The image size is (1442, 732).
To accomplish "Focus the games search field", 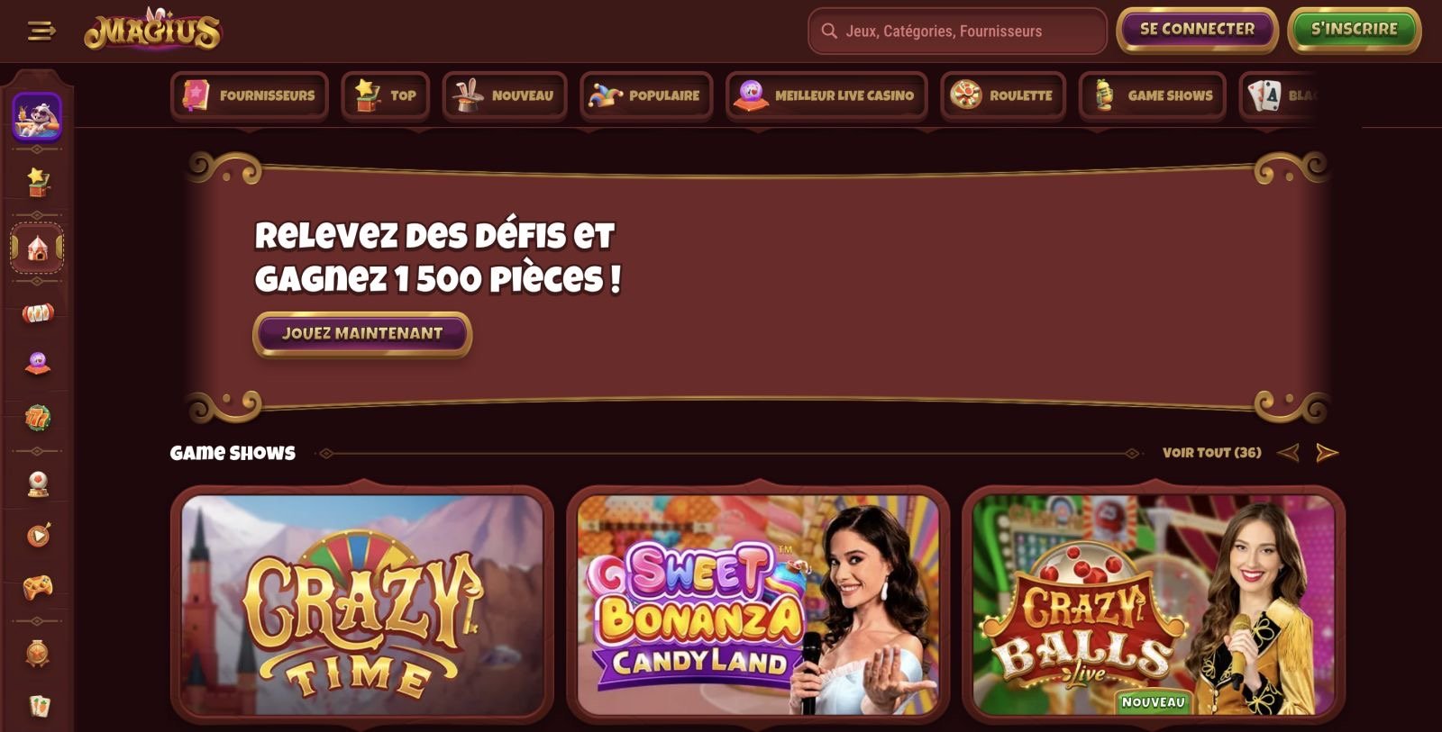I will coord(957,32).
